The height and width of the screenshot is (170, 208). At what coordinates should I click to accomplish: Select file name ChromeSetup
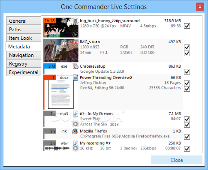[x=93, y=66]
